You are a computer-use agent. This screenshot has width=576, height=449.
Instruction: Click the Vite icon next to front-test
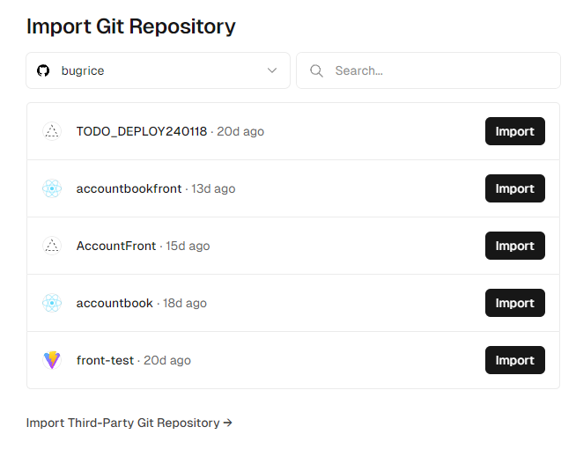tap(52, 360)
